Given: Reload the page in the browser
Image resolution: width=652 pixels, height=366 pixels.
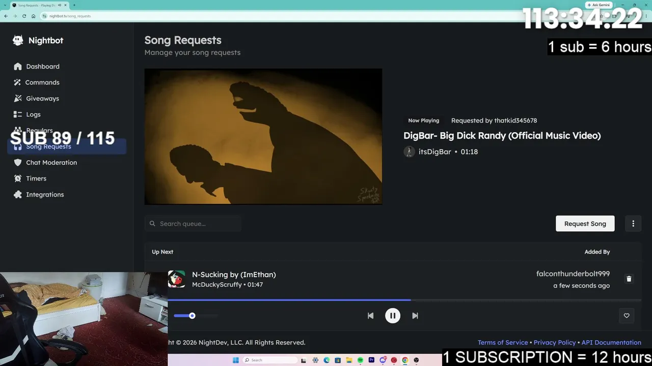Looking at the screenshot, I should 24,16.
